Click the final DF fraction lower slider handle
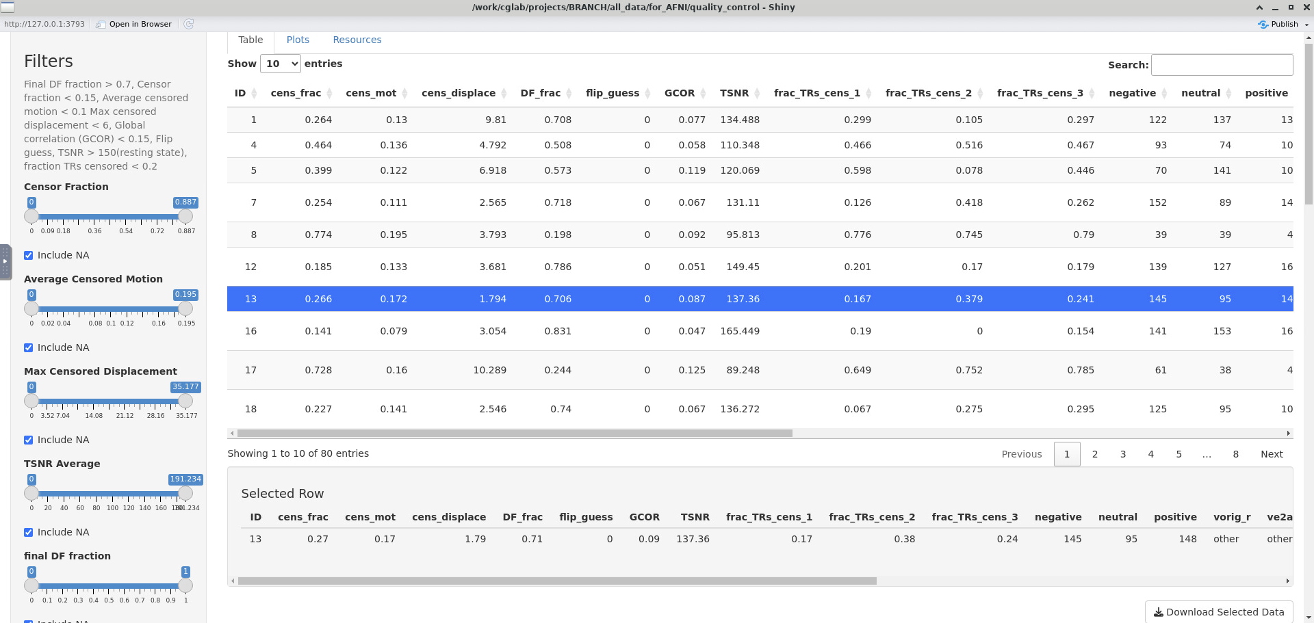The width and height of the screenshot is (1314, 623). click(31, 585)
